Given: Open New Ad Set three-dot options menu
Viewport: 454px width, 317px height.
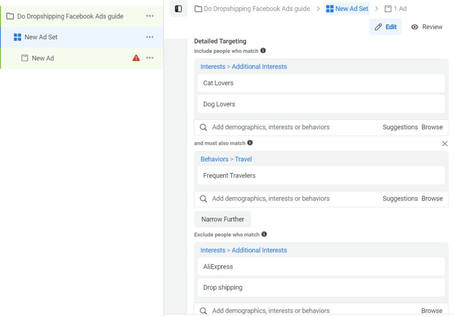Looking at the screenshot, I should [x=150, y=37].
